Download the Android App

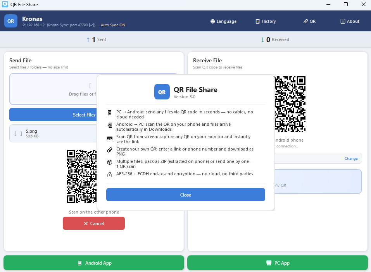click(x=93, y=263)
